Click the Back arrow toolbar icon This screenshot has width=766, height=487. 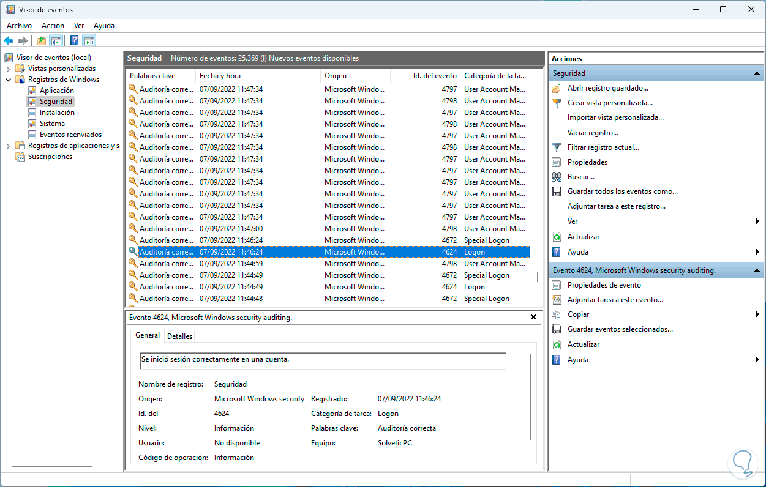pyautogui.click(x=9, y=41)
